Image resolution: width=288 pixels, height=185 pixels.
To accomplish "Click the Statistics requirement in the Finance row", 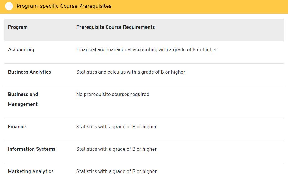I will [x=117, y=127].
